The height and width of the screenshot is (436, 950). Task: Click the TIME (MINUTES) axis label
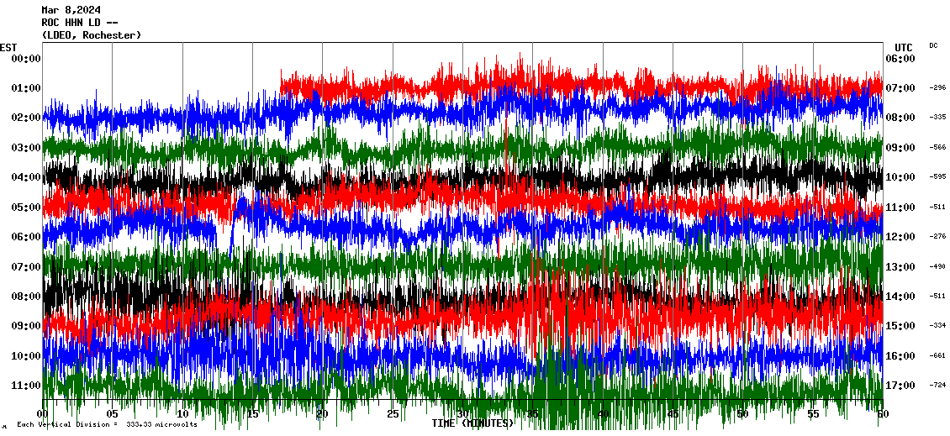pyautogui.click(x=472, y=423)
